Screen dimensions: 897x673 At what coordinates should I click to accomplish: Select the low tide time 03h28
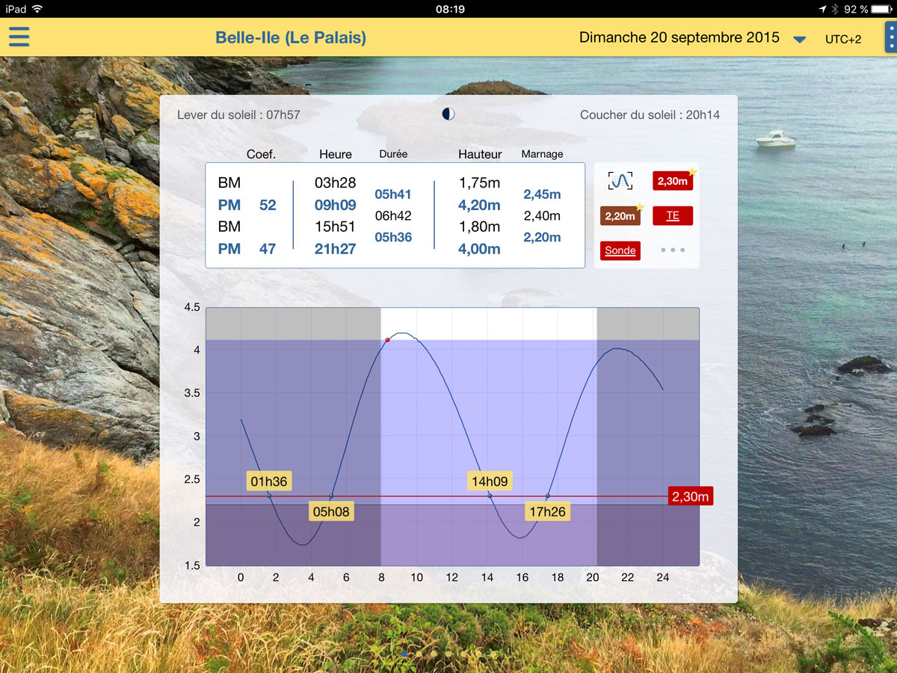tap(335, 183)
